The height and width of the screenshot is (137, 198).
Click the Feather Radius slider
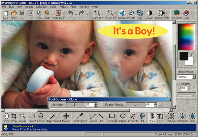(136, 104)
